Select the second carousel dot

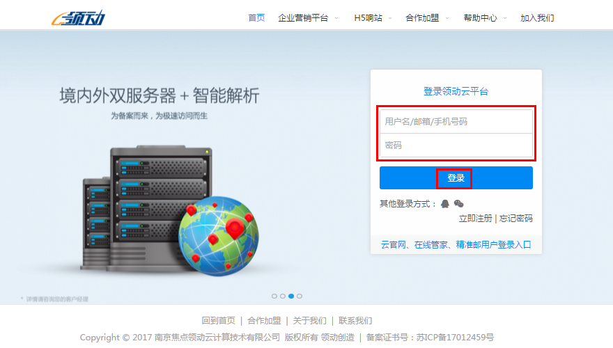283,296
